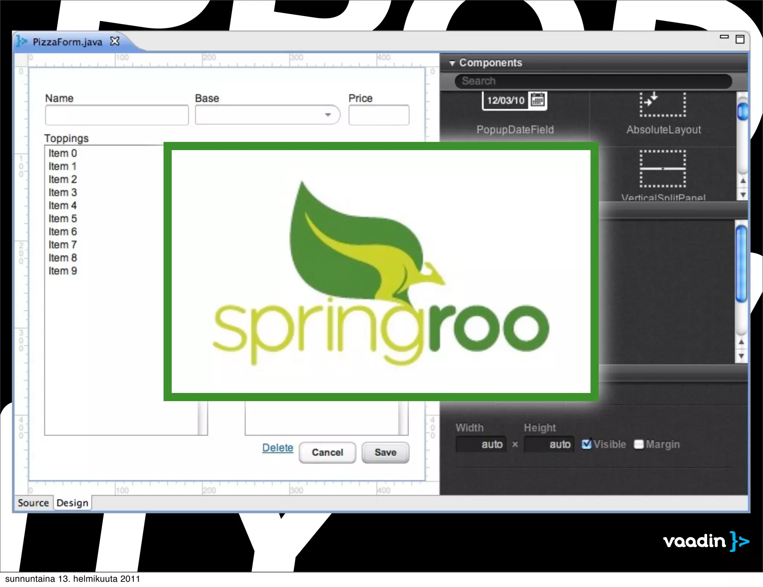The image size is (763, 587).
Task: Click the Delete link
Action: click(278, 448)
